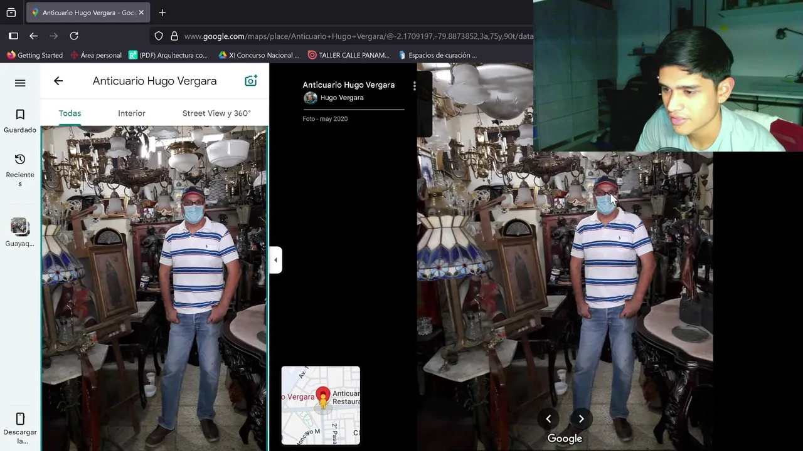Show site security padlock info

(174, 36)
